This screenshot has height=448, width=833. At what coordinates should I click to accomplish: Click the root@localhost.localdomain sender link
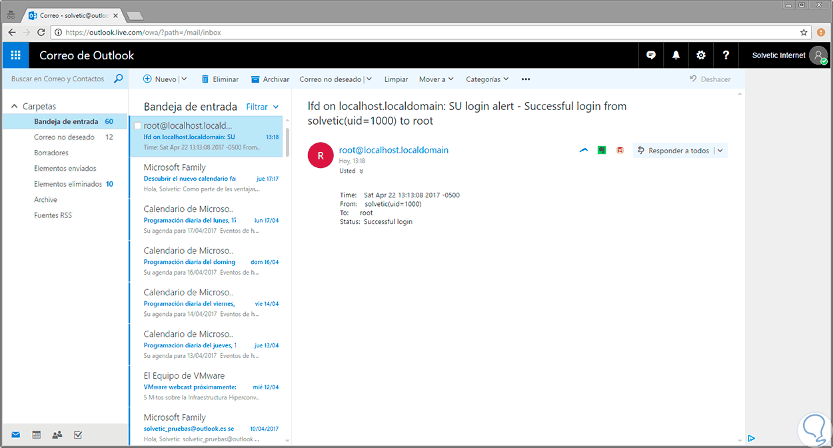[394, 150]
